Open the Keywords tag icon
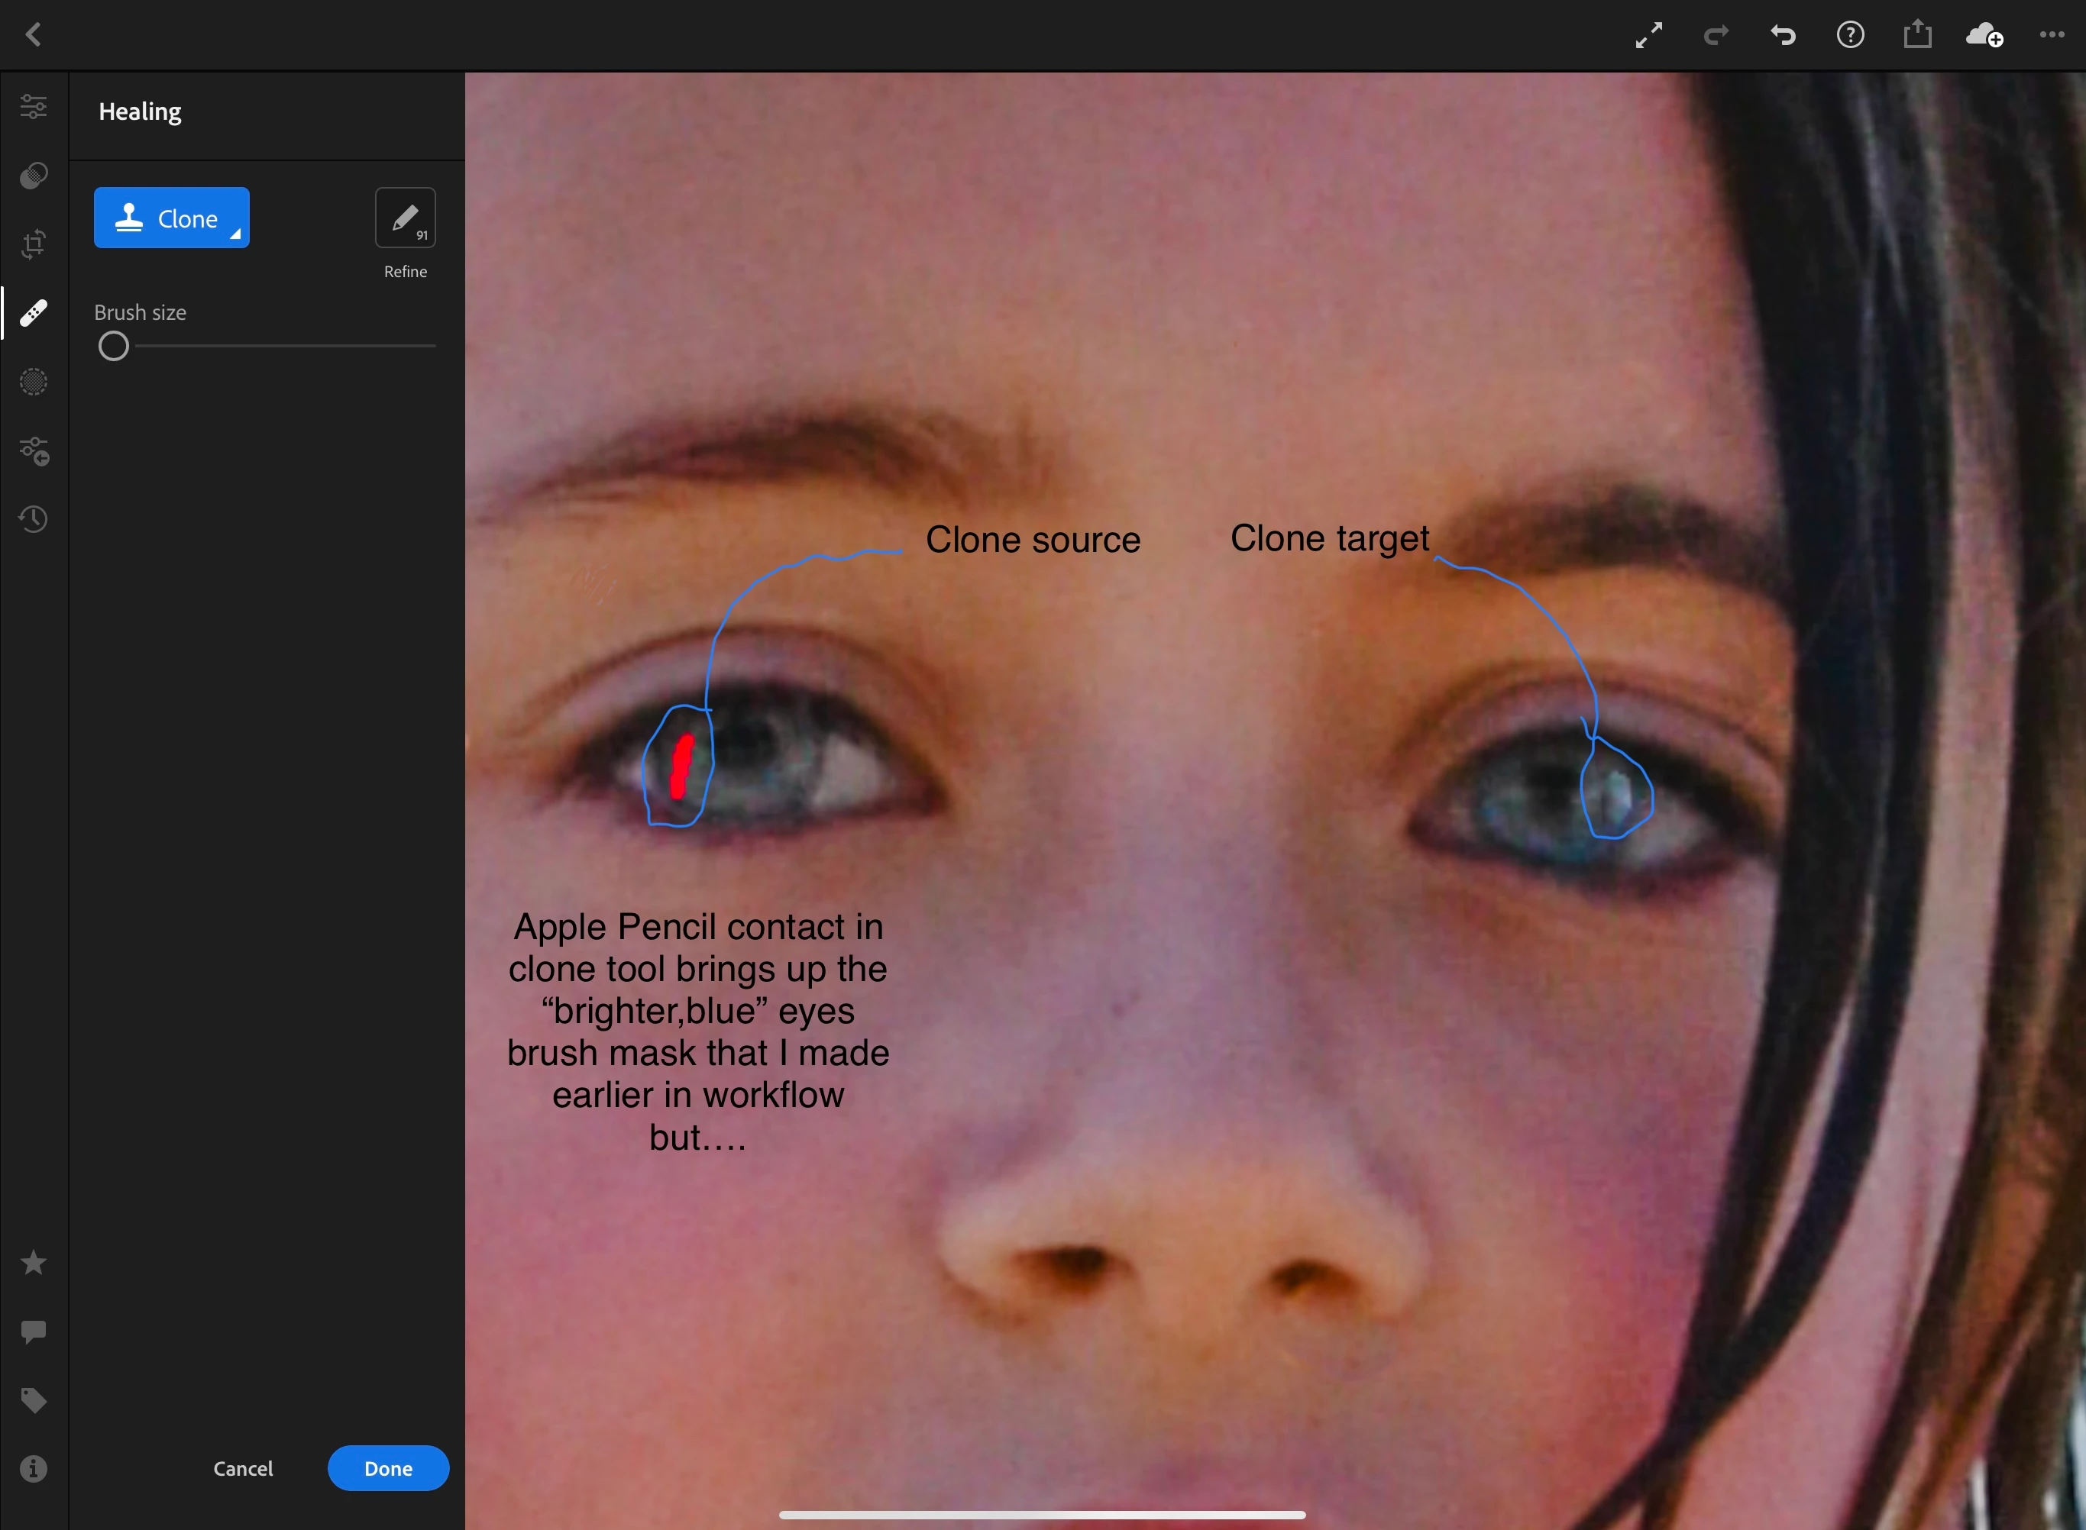The width and height of the screenshot is (2086, 1530). (34, 1400)
